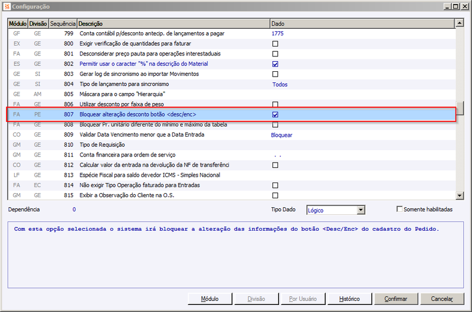This screenshot has width=472, height=312.
Task: Enable row 814 Não exigir Tipo Operação checkbox
Action: [275, 185]
